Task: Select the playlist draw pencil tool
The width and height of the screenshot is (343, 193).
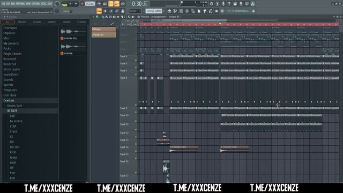Action: coord(103,17)
